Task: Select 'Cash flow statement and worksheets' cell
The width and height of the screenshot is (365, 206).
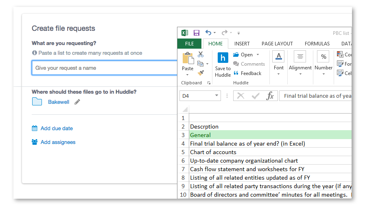Action: click(270, 169)
